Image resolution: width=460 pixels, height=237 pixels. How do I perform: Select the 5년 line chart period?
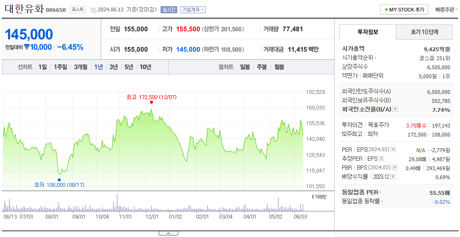(x=129, y=67)
